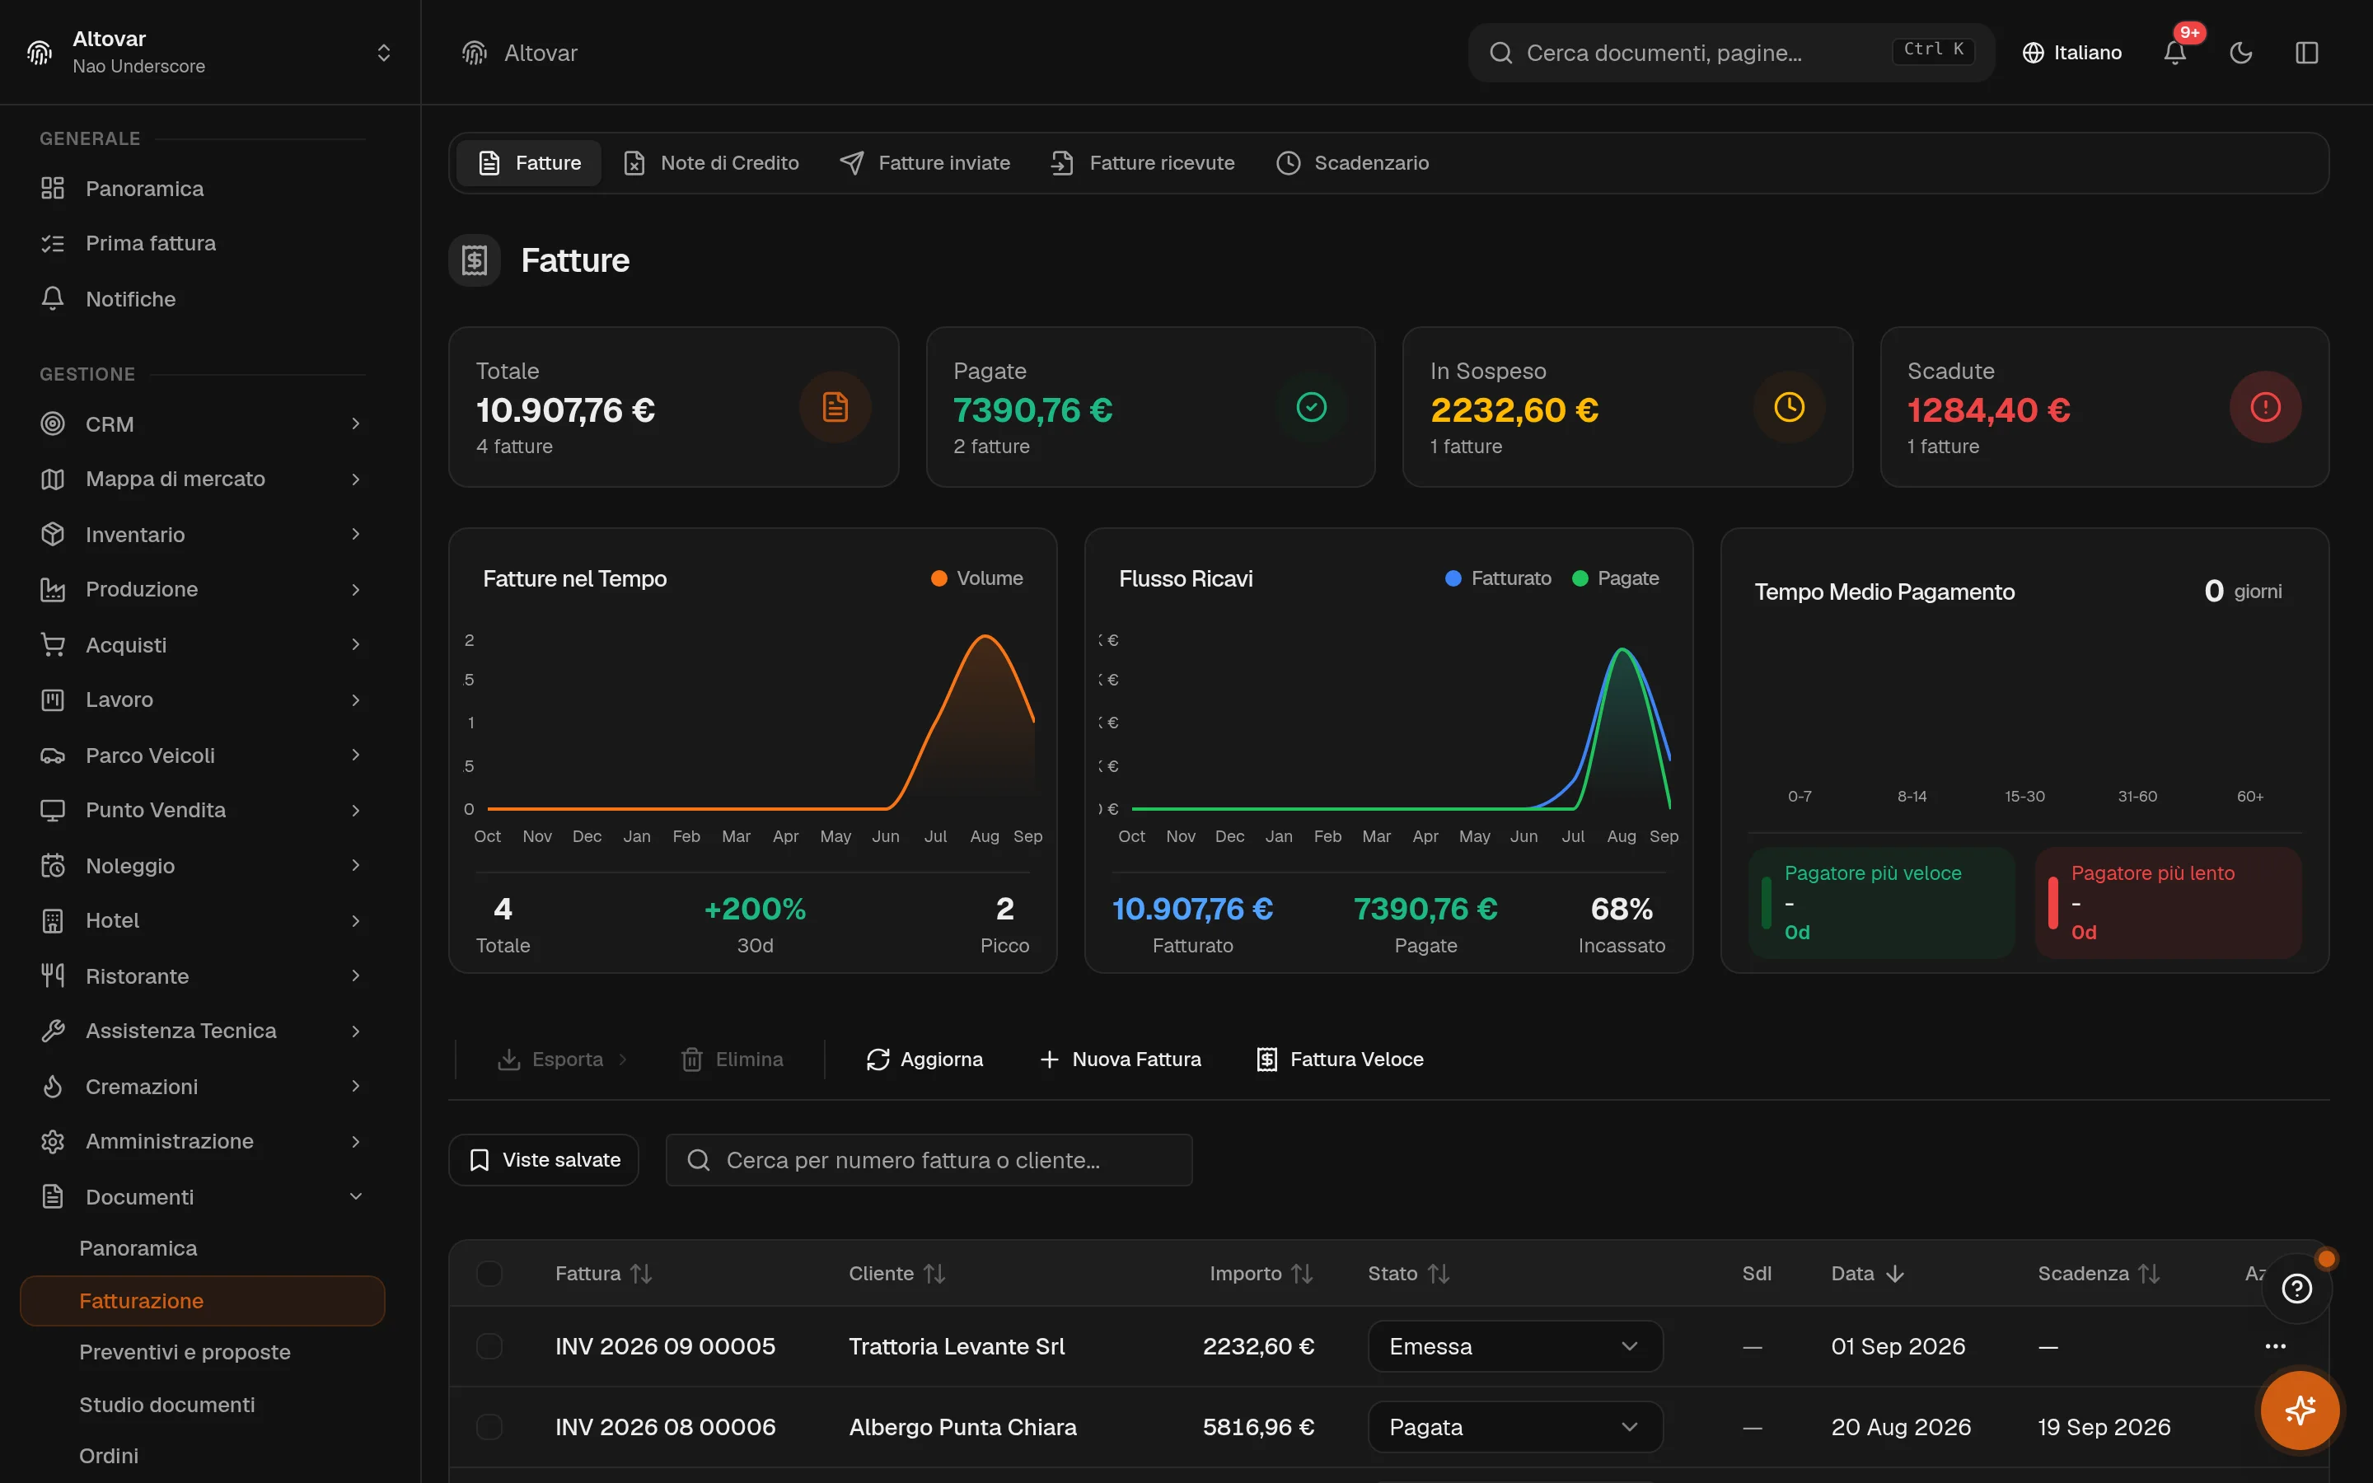Click the Noleggio calendar clock icon
2373x1483 pixels.
coord(53,866)
